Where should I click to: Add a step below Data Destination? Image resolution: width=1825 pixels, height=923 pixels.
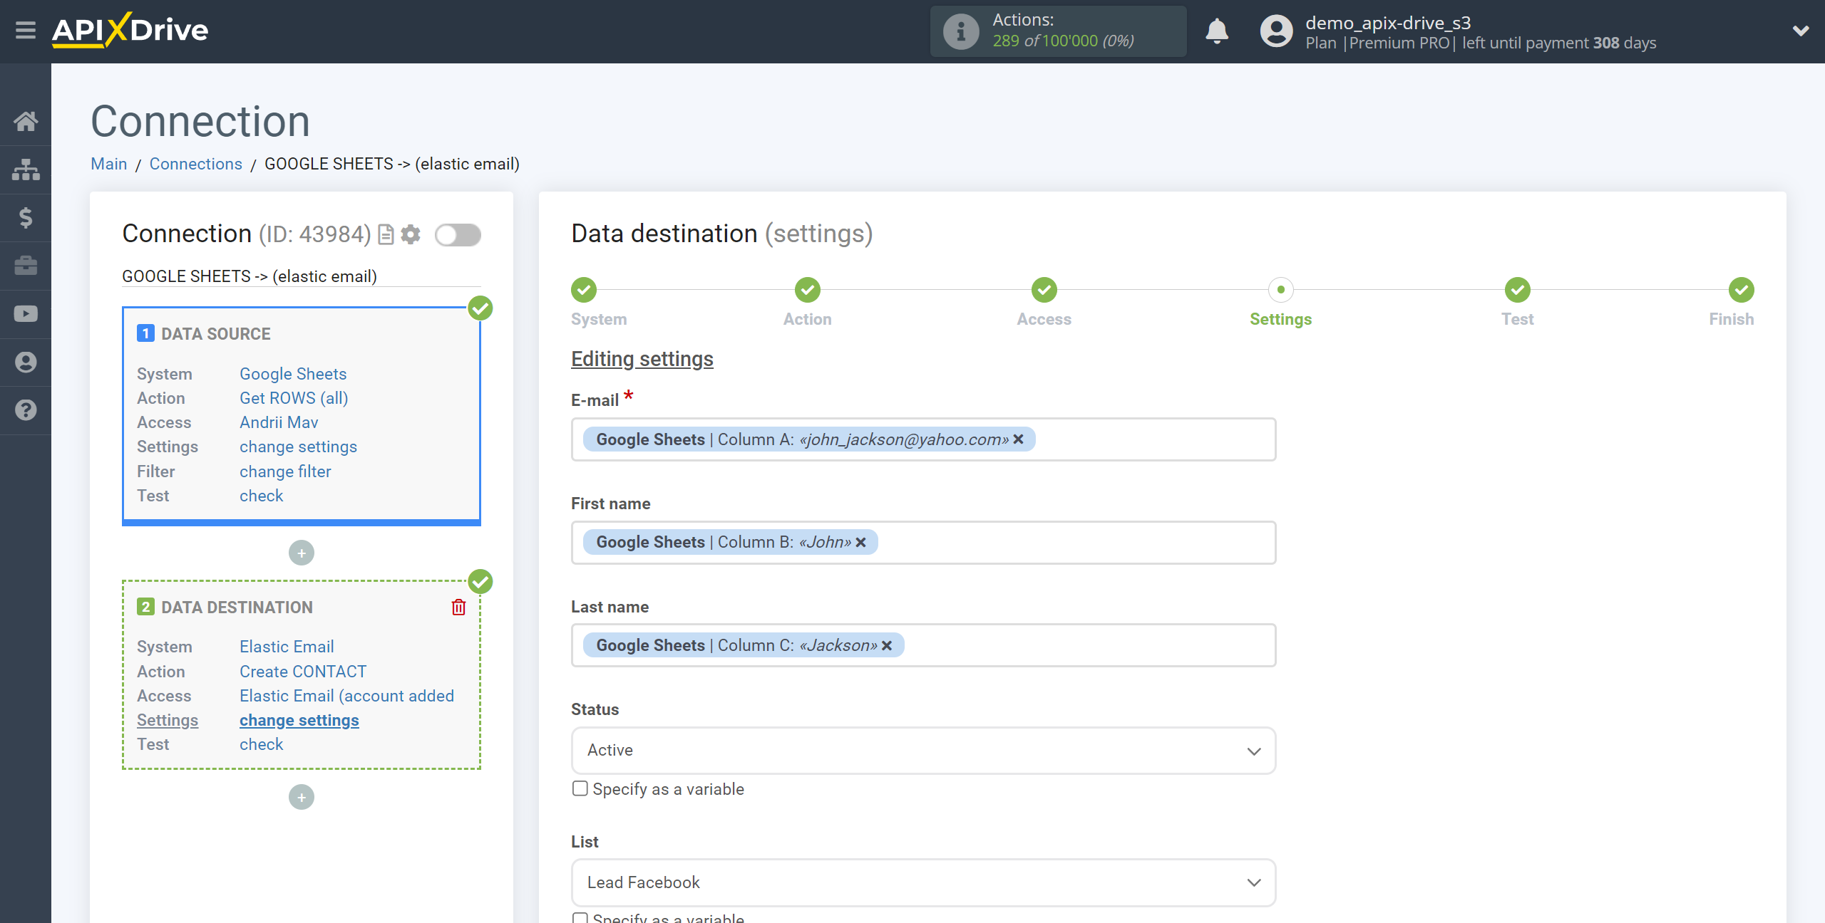302,797
